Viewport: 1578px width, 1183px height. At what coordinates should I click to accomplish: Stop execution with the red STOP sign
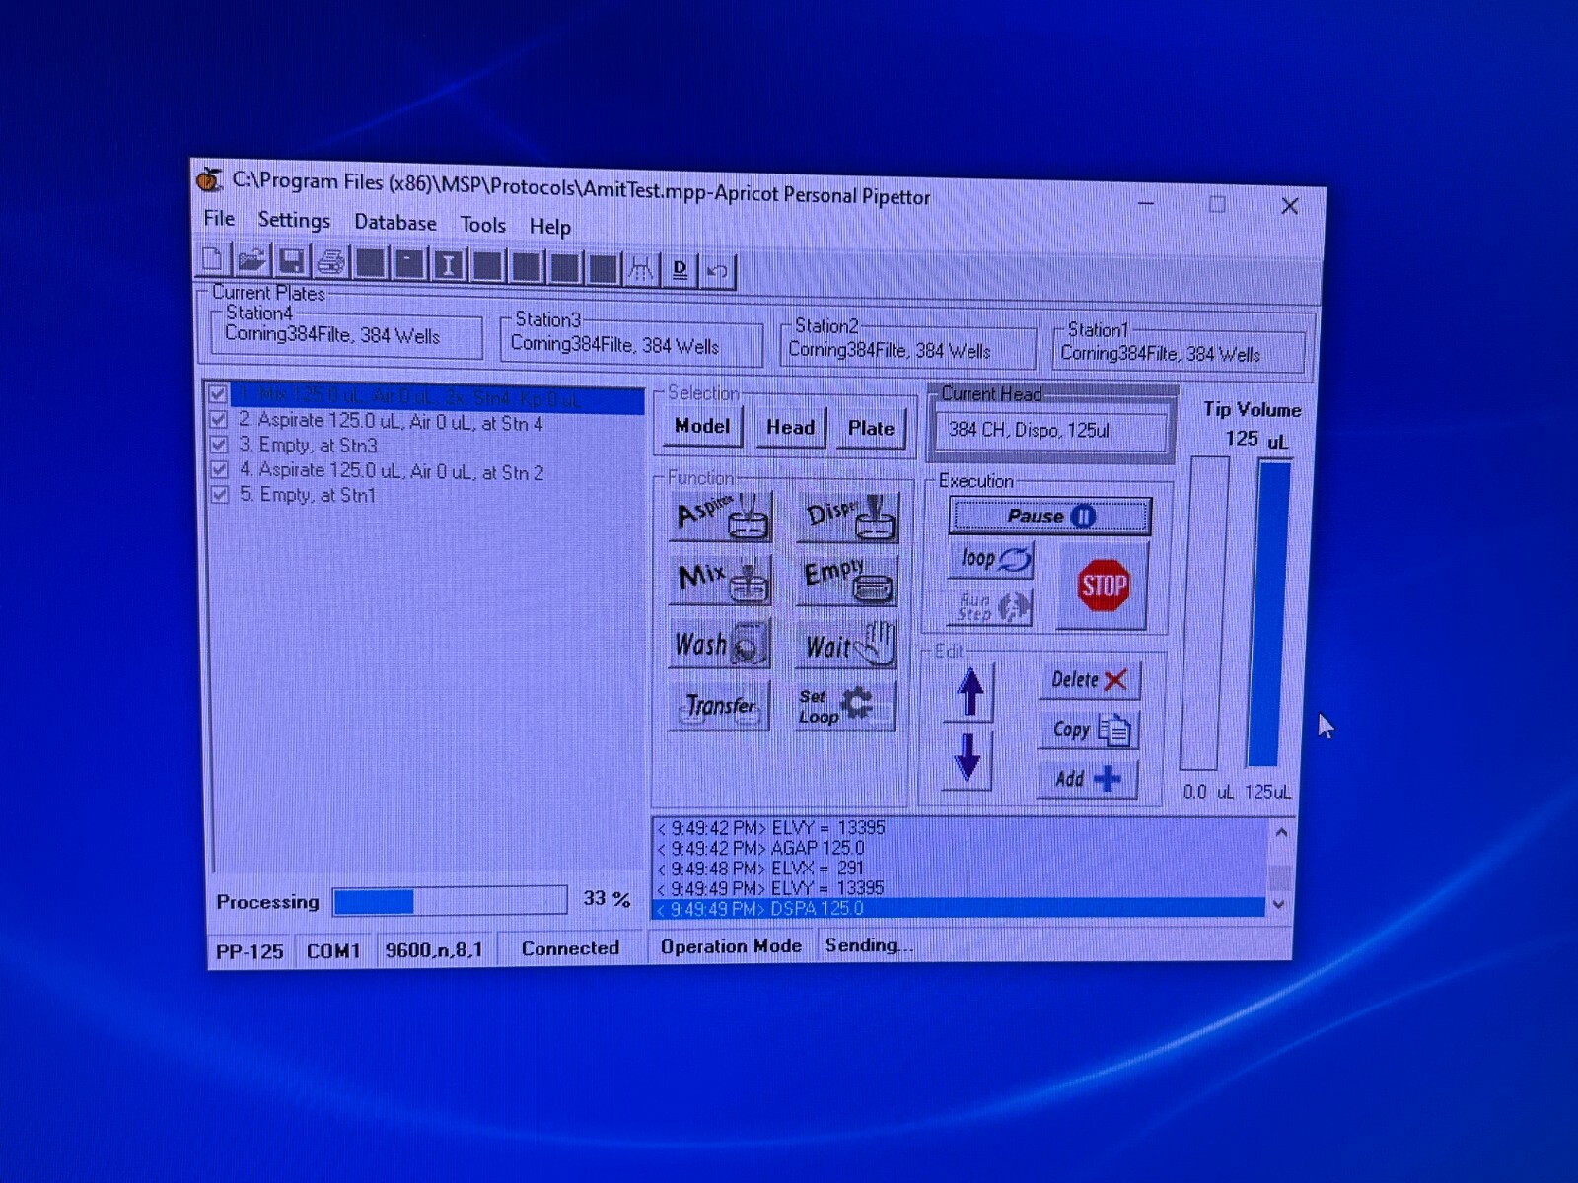point(1103,587)
